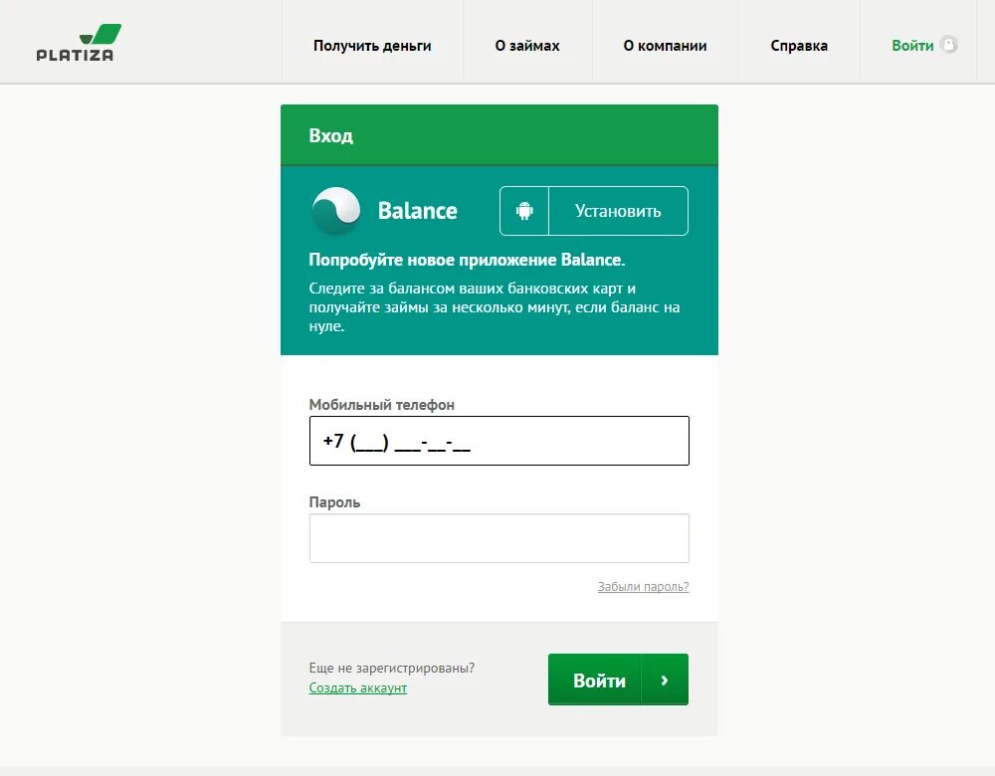Viewport: 995px width, 776px height.
Task: Click the lock icon beside header Войти
Action: [x=948, y=45]
